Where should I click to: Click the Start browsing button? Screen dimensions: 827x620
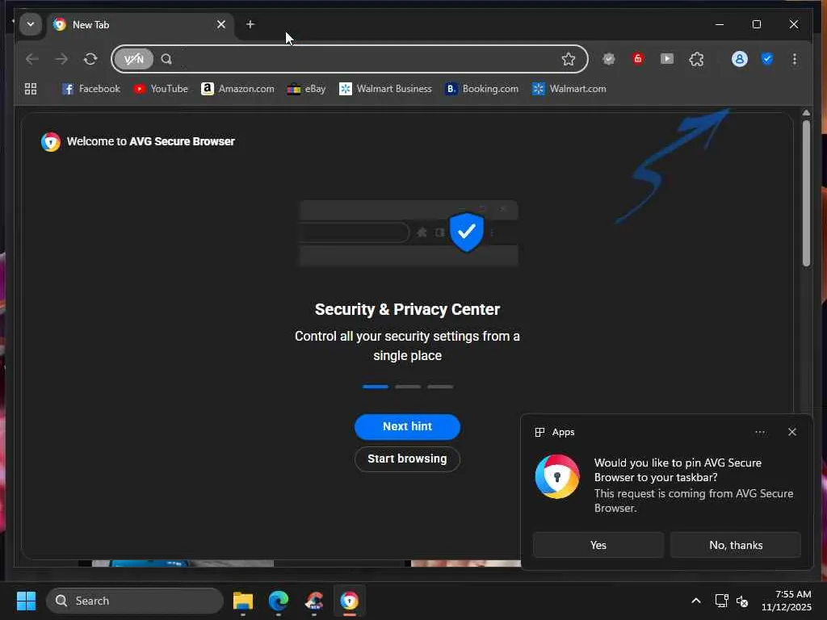407,459
